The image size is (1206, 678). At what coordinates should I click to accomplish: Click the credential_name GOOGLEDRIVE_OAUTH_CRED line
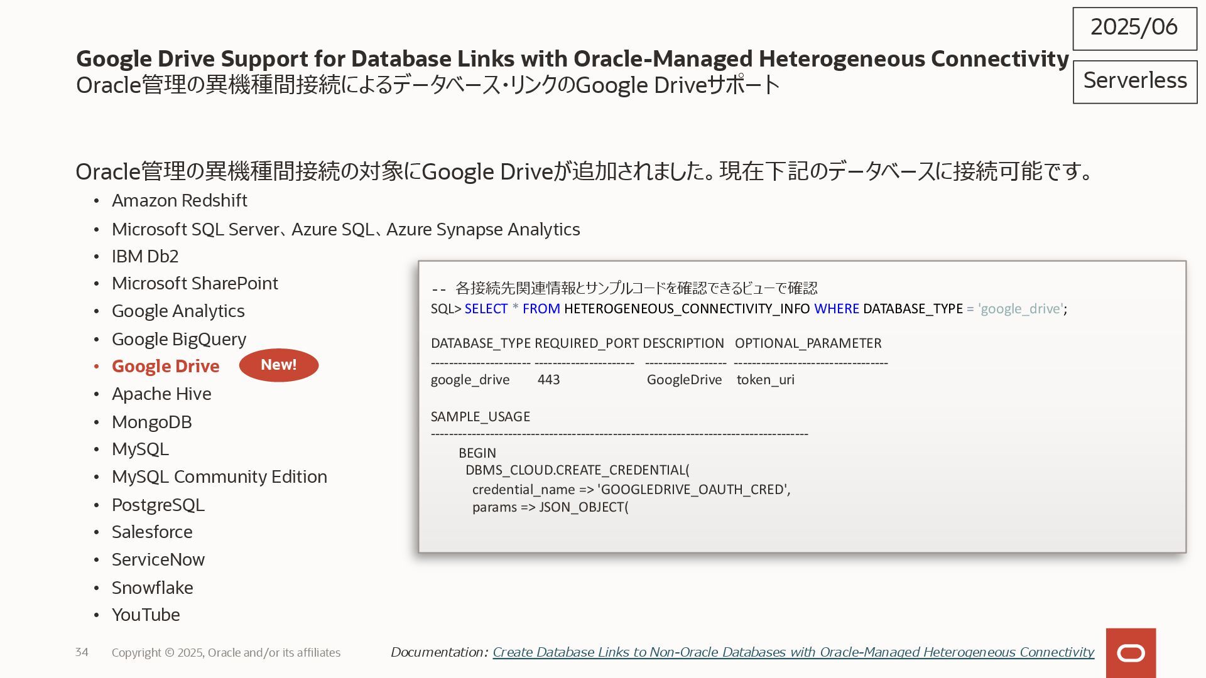pos(631,490)
